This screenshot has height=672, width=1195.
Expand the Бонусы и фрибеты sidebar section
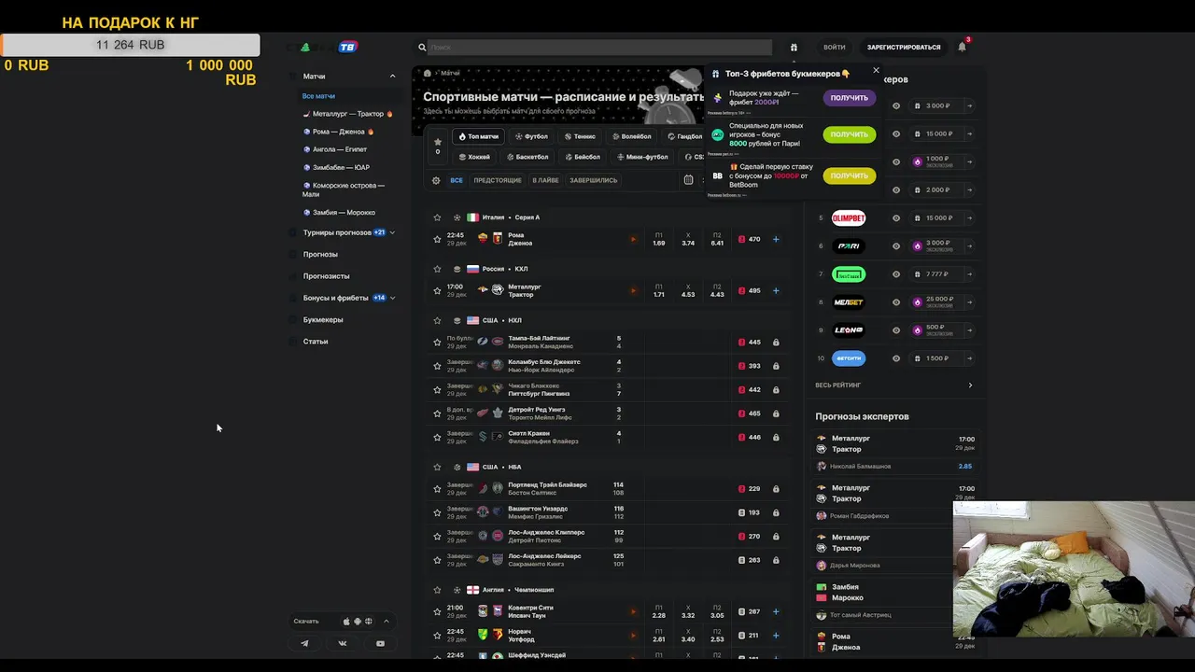(x=392, y=298)
